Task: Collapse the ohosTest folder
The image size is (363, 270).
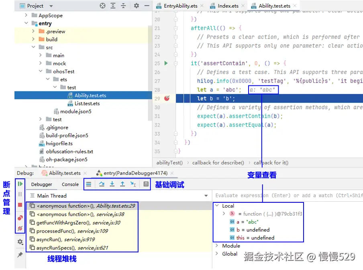Action: 41,71
